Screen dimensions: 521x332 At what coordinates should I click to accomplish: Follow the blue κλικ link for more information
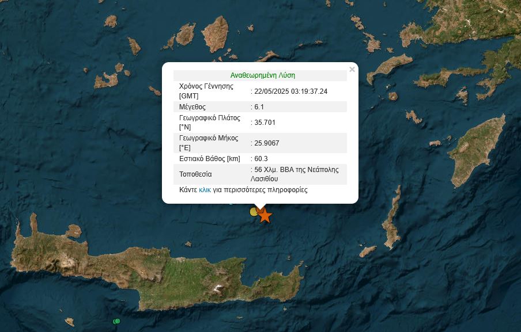pyautogui.click(x=205, y=190)
